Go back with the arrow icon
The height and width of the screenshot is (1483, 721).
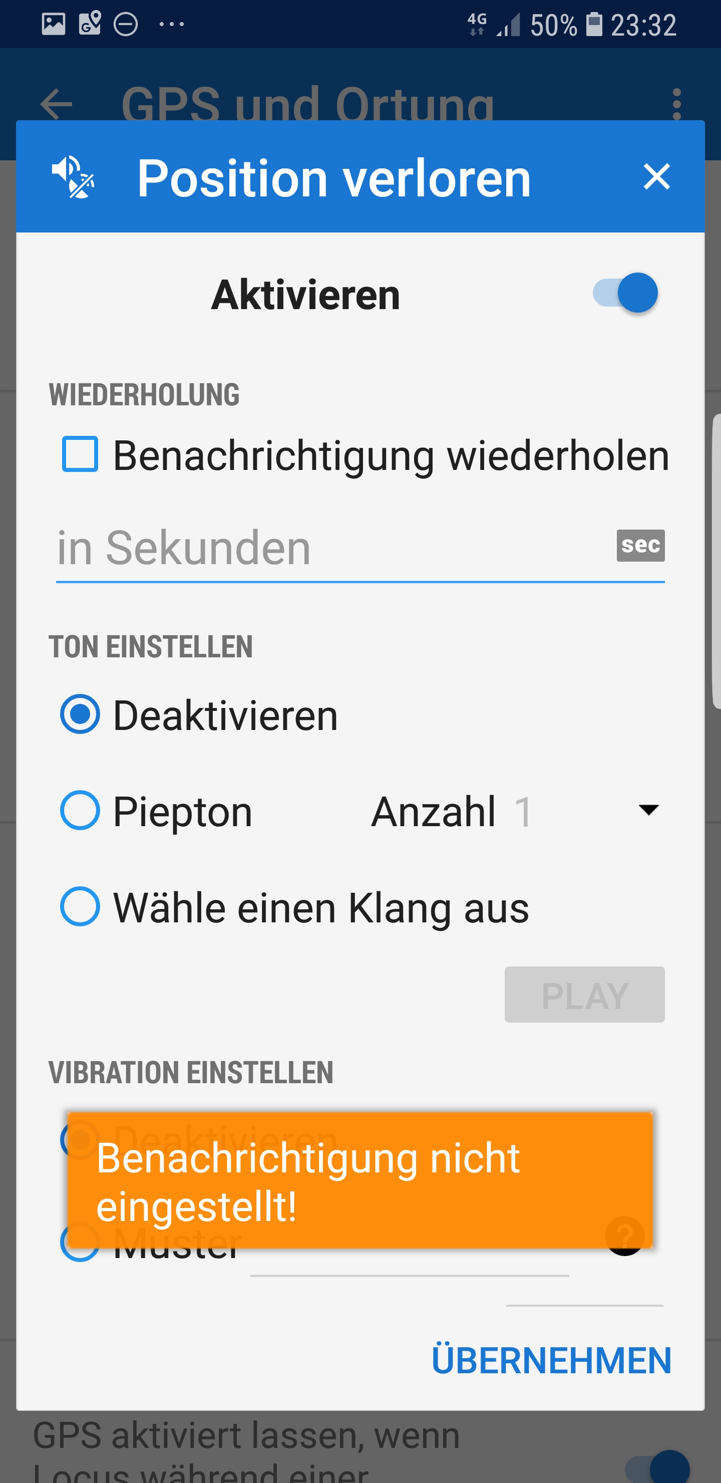click(56, 104)
